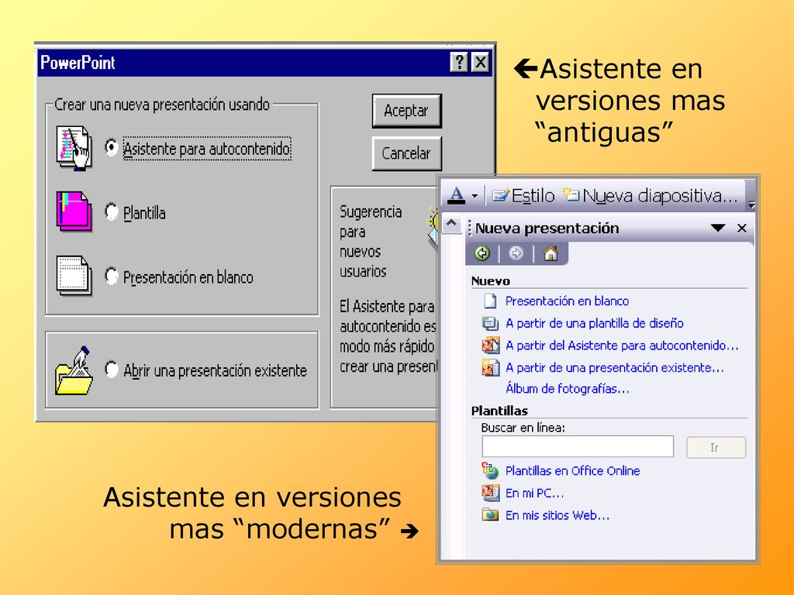Click the autocontent wizard icon in dialog
The height and width of the screenshot is (595, 794).
point(74,148)
